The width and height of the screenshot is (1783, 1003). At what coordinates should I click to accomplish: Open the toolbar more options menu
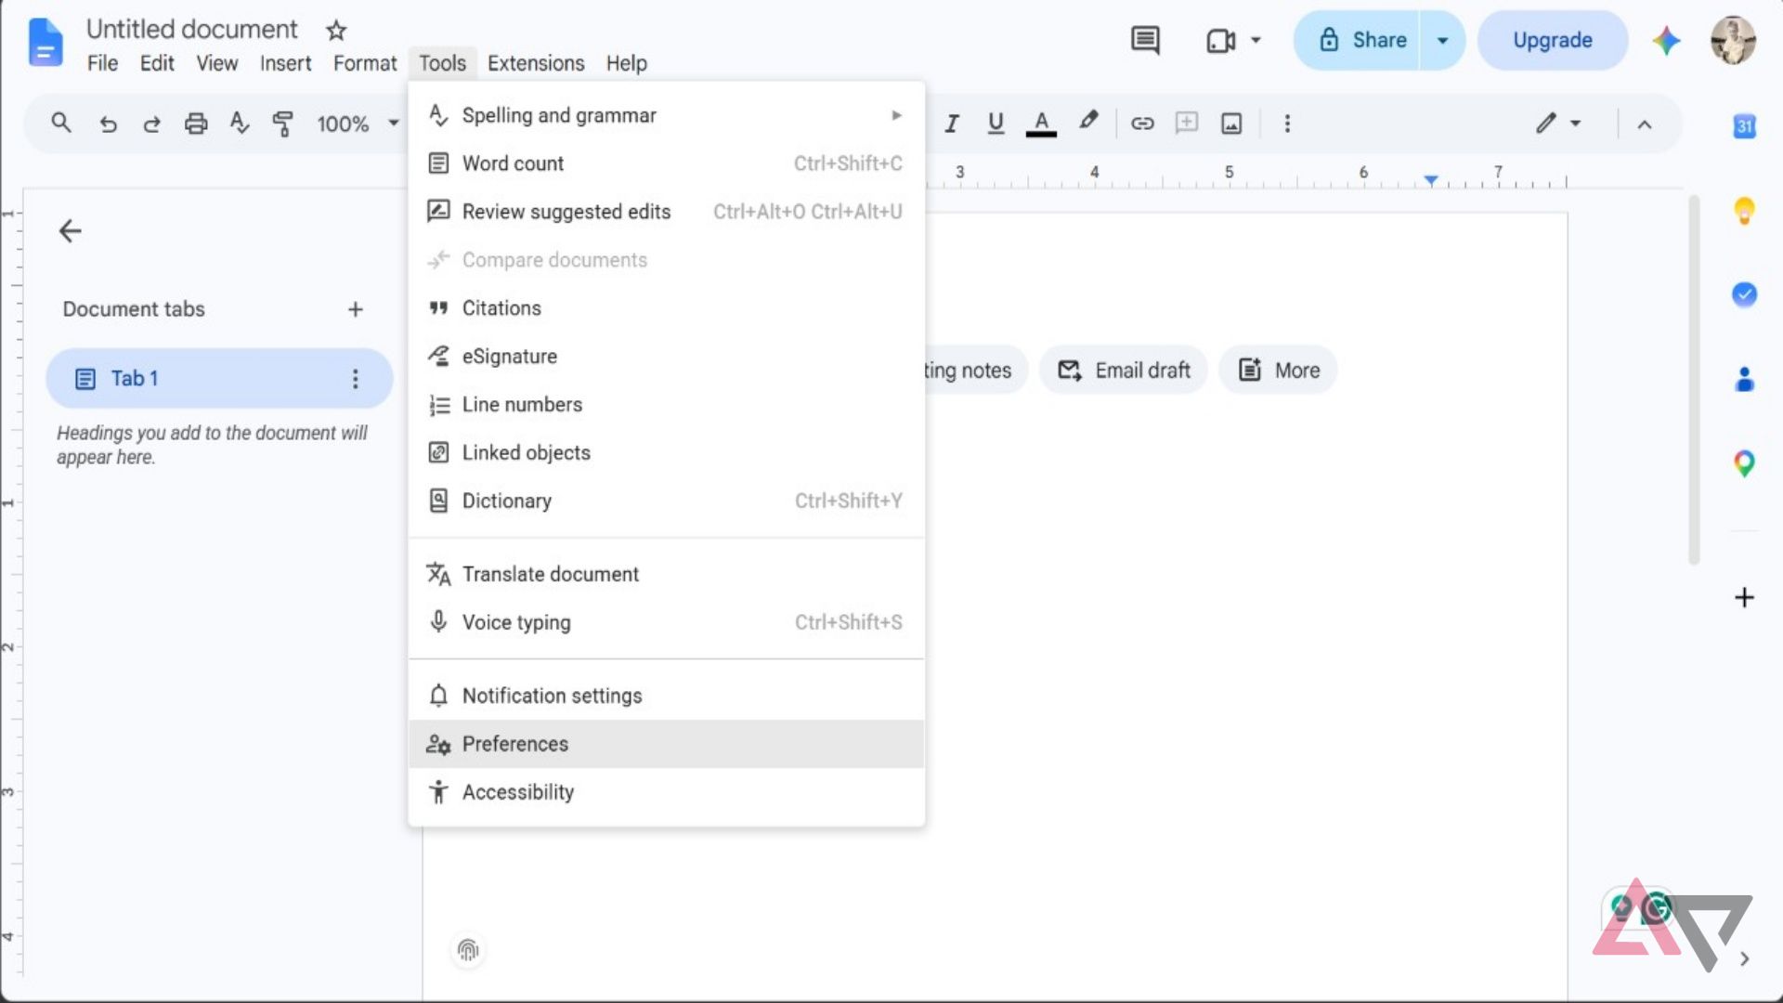[x=1287, y=124]
